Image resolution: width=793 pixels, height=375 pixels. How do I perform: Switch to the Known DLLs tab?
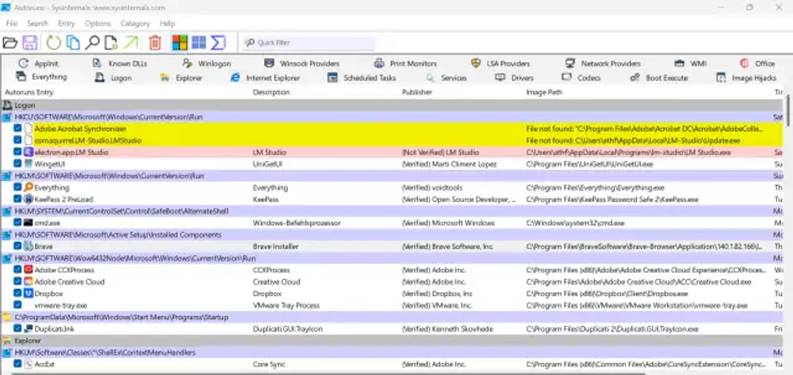tap(120, 63)
